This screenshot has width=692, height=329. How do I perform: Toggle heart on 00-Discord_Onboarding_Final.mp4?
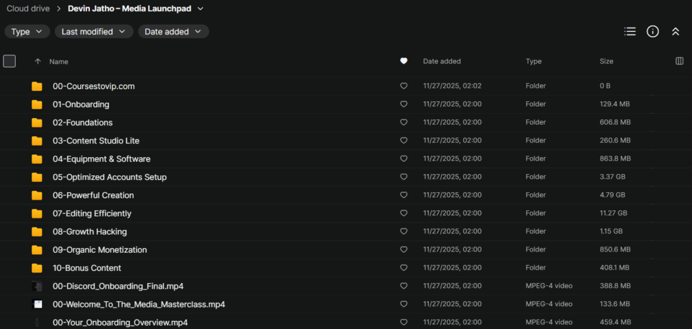[x=403, y=287]
